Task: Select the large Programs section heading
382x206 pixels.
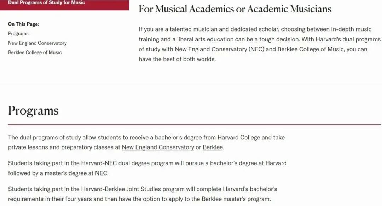Action: pyautogui.click(x=33, y=111)
